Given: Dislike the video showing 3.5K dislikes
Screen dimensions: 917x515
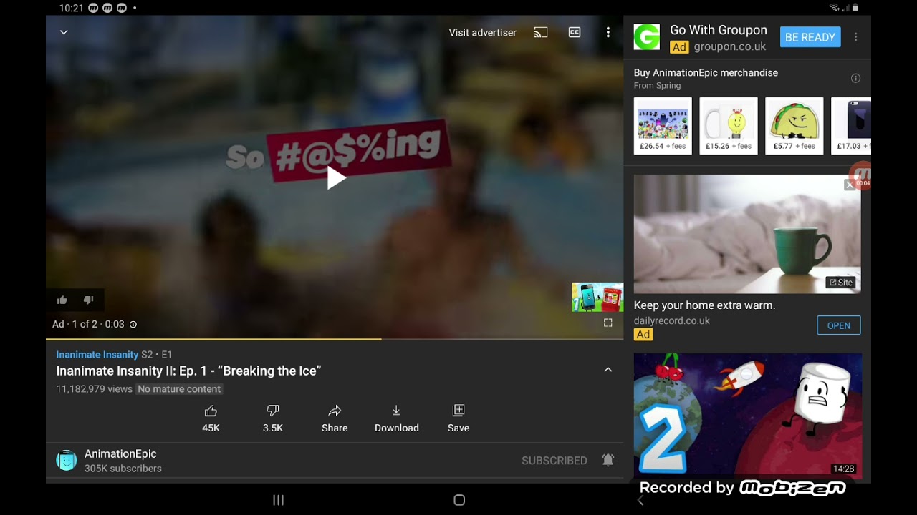Looking at the screenshot, I should (273, 418).
